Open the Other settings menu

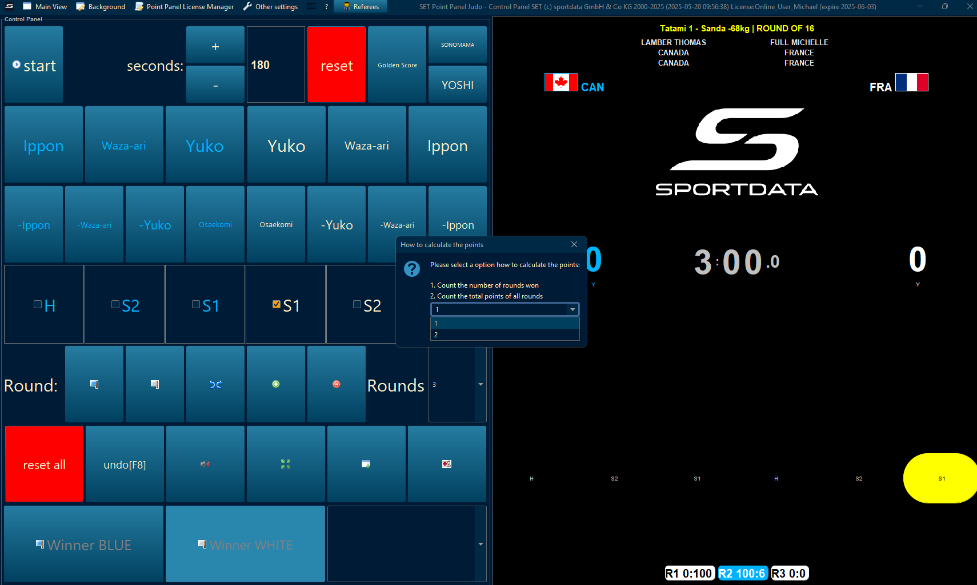(x=270, y=7)
